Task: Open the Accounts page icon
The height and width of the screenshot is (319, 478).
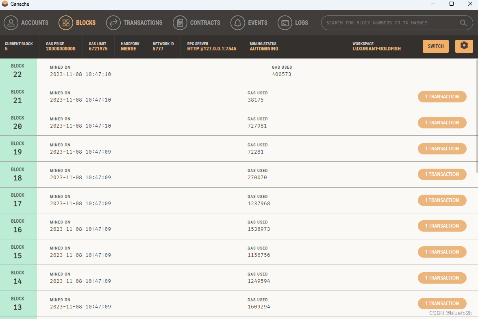Action: [x=11, y=23]
